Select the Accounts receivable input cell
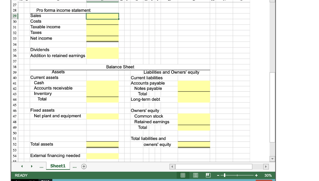This screenshot has width=319, height=181. tap(102, 89)
